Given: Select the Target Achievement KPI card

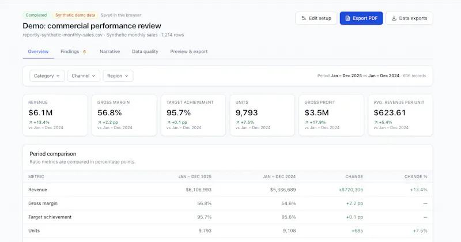Looking at the screenshot, I should click(x=193, y=115).
